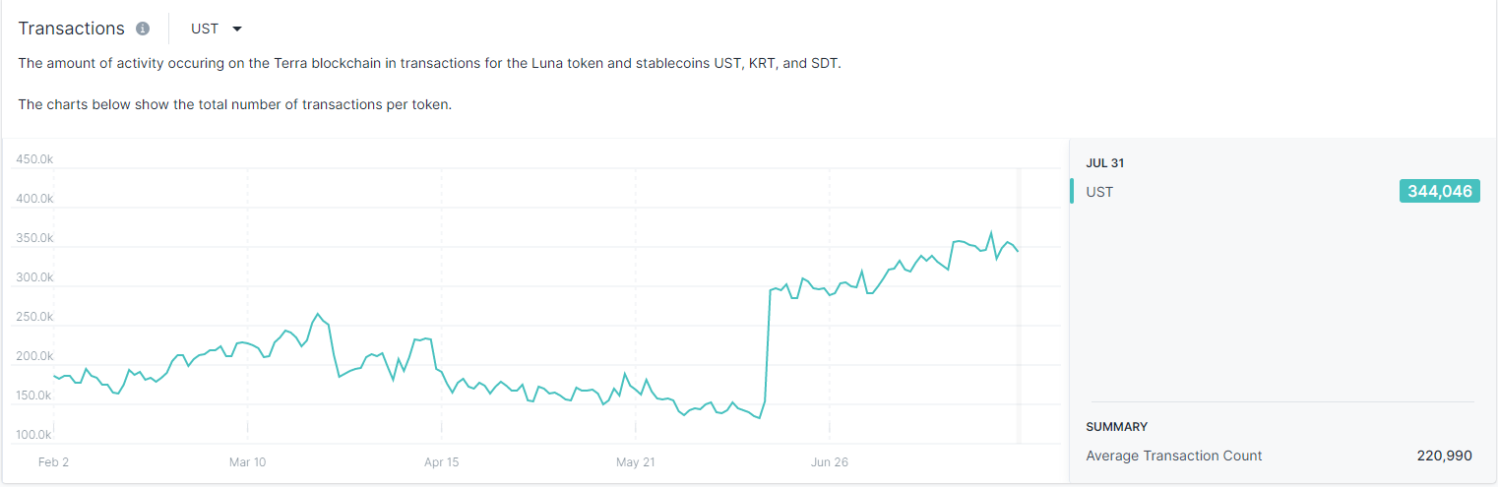Click the JUL 31 date label
The width and height of the screenshot is (1498, 487).
(x=1105, y=163)
